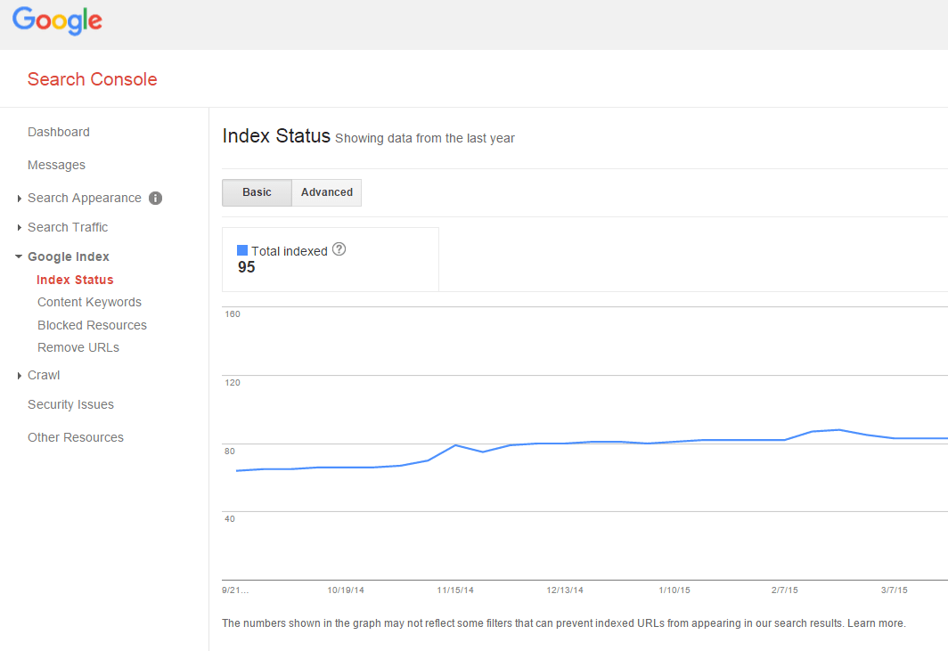Switch to the Basic tab
Image resolution: width=948 pixels, height=651 pixels.
pos(257,192)
